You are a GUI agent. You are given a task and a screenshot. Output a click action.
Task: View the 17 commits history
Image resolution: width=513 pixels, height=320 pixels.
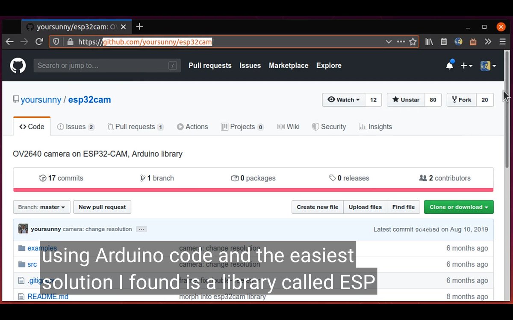tap(61, 178)
